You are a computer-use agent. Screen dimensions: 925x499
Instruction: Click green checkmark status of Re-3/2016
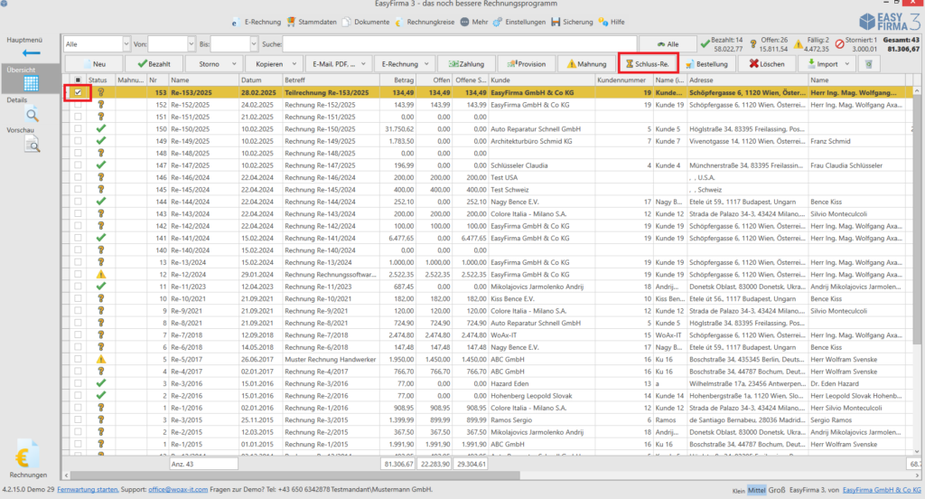click(x=101, y=383)
